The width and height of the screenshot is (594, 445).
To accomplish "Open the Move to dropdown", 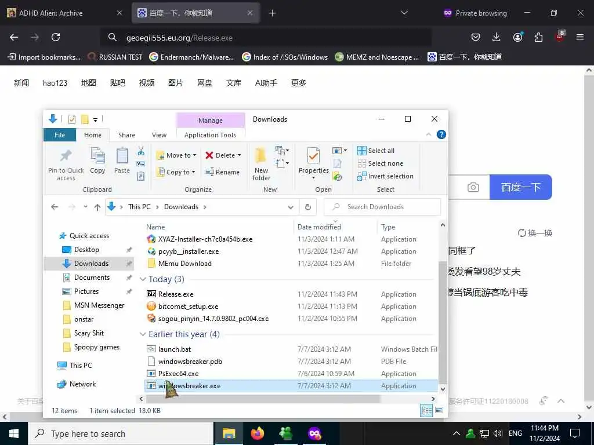I will tap(176, 155).
